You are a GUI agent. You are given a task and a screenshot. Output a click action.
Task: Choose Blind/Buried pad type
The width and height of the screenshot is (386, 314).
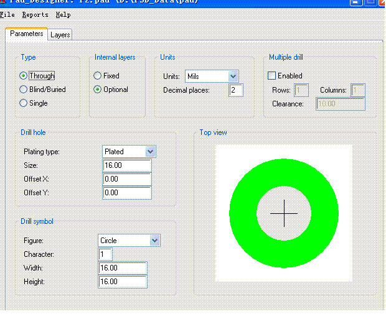pos(24,90)
